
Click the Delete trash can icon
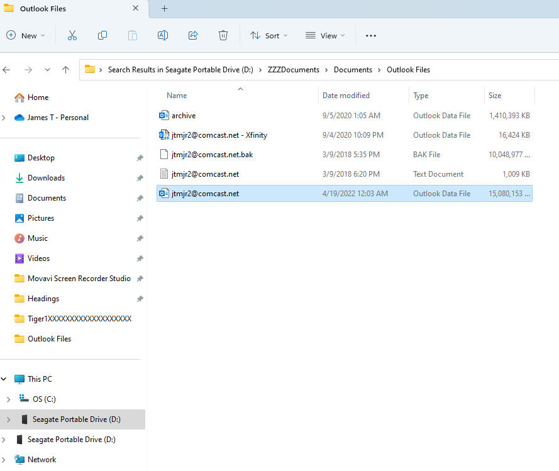coord(223,36)
